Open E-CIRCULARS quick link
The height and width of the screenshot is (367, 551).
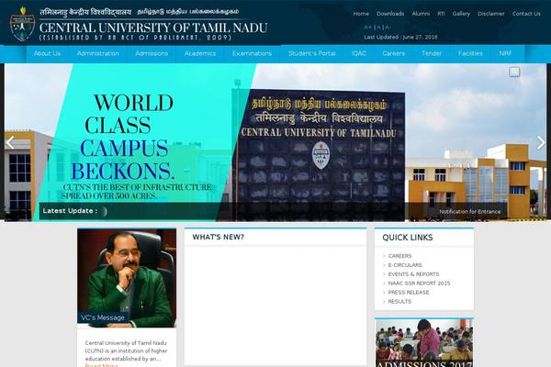pyautogui.click(x=405, y=265)
